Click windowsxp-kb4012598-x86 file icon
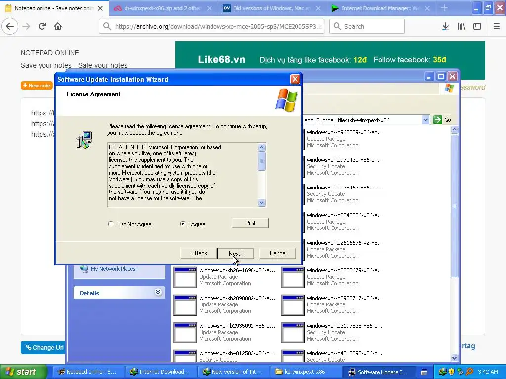 point(293,356)
